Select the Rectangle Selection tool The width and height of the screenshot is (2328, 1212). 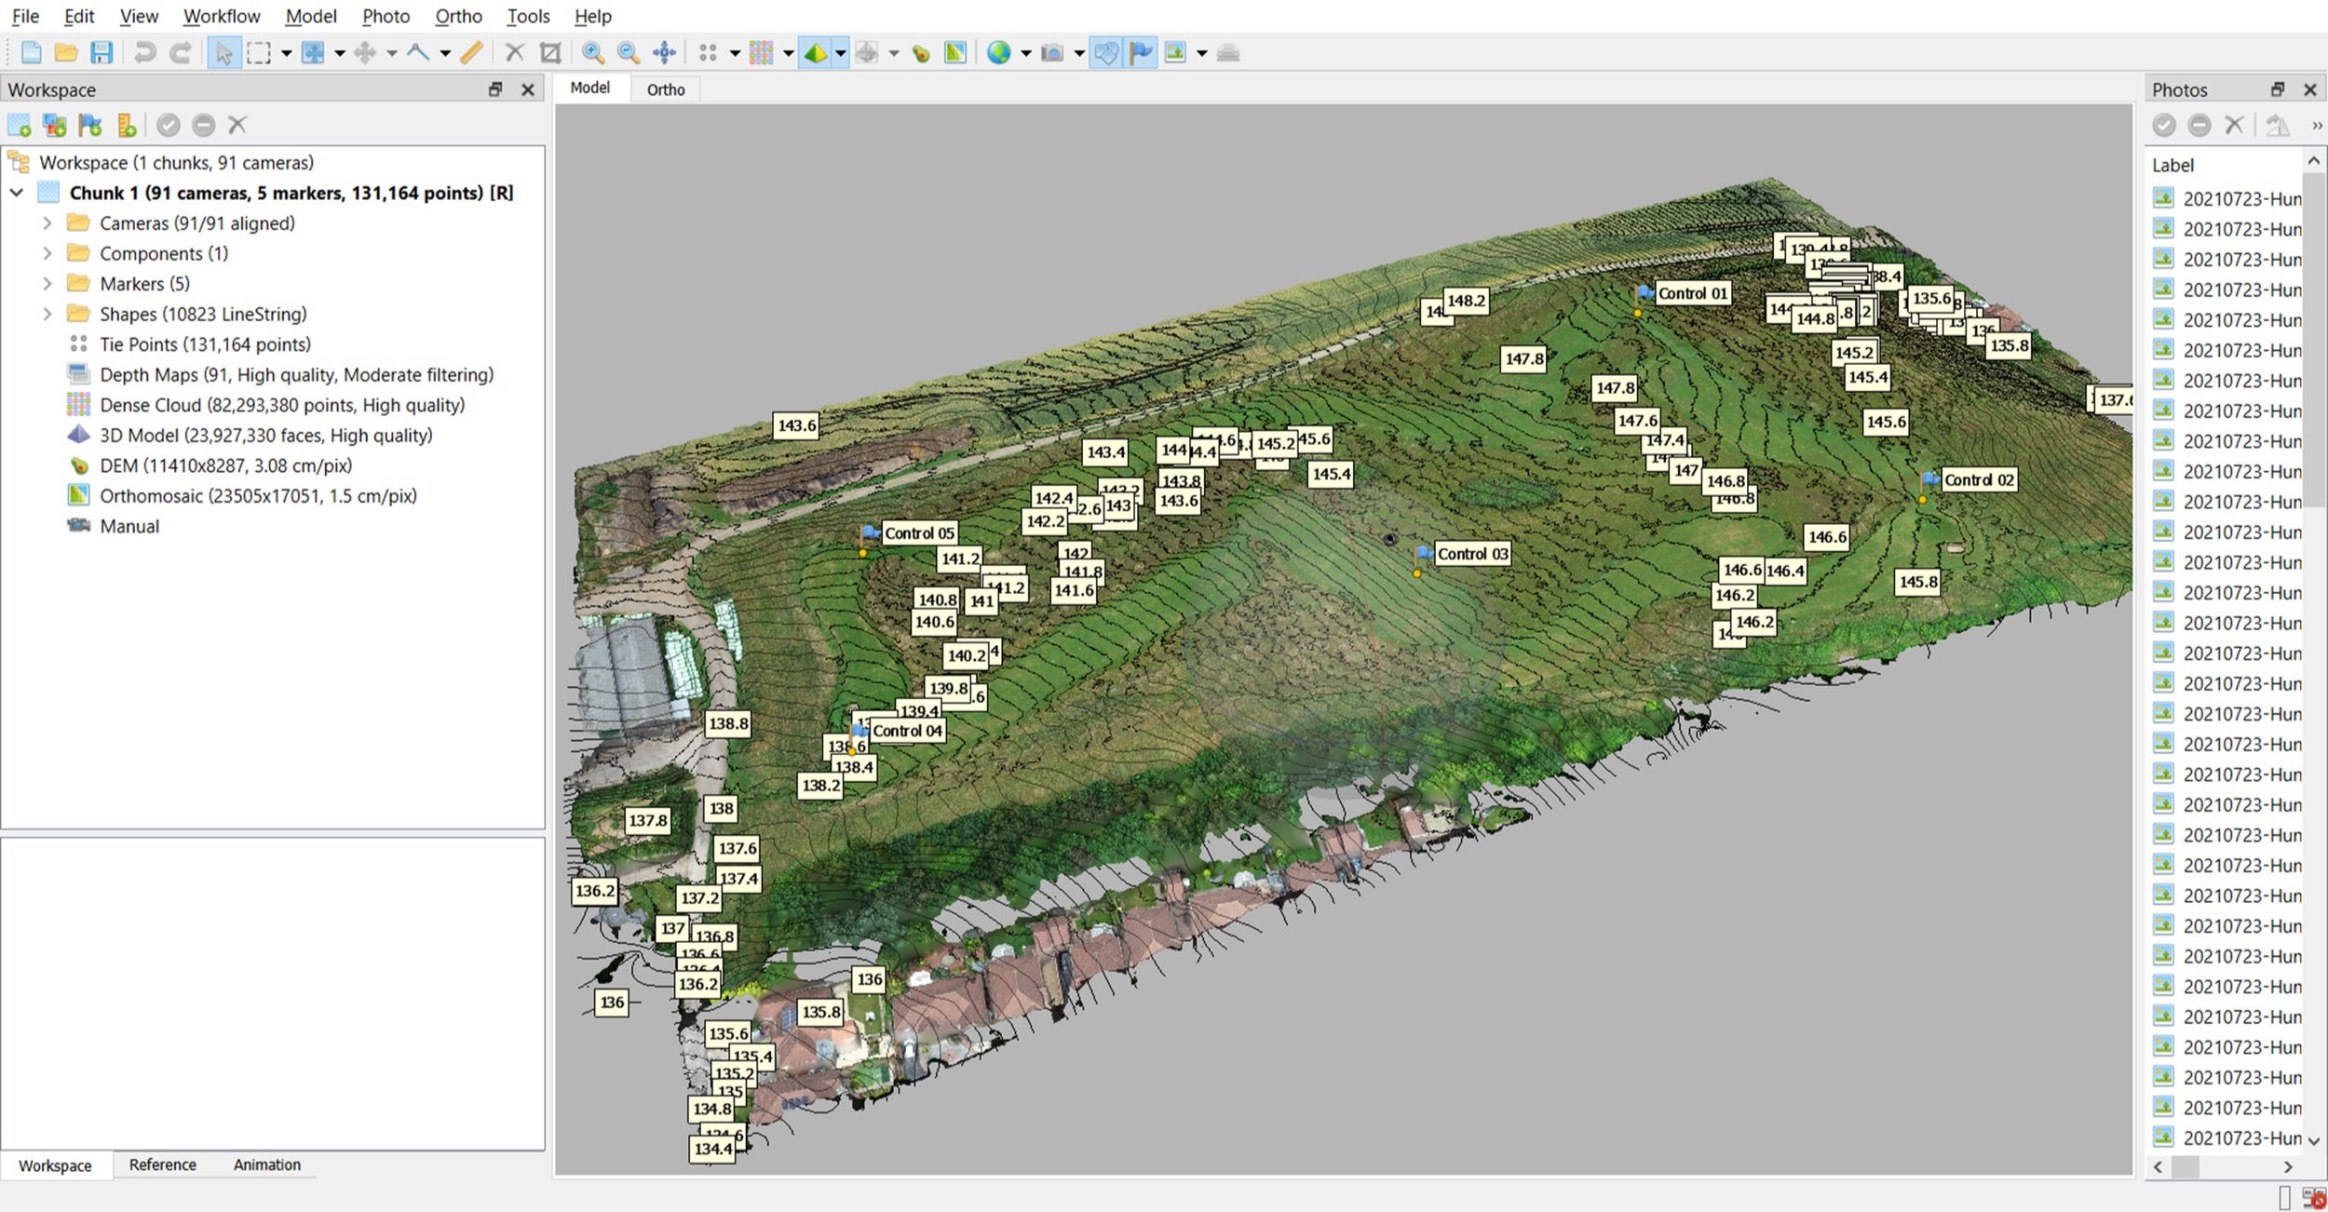point(259,53)
